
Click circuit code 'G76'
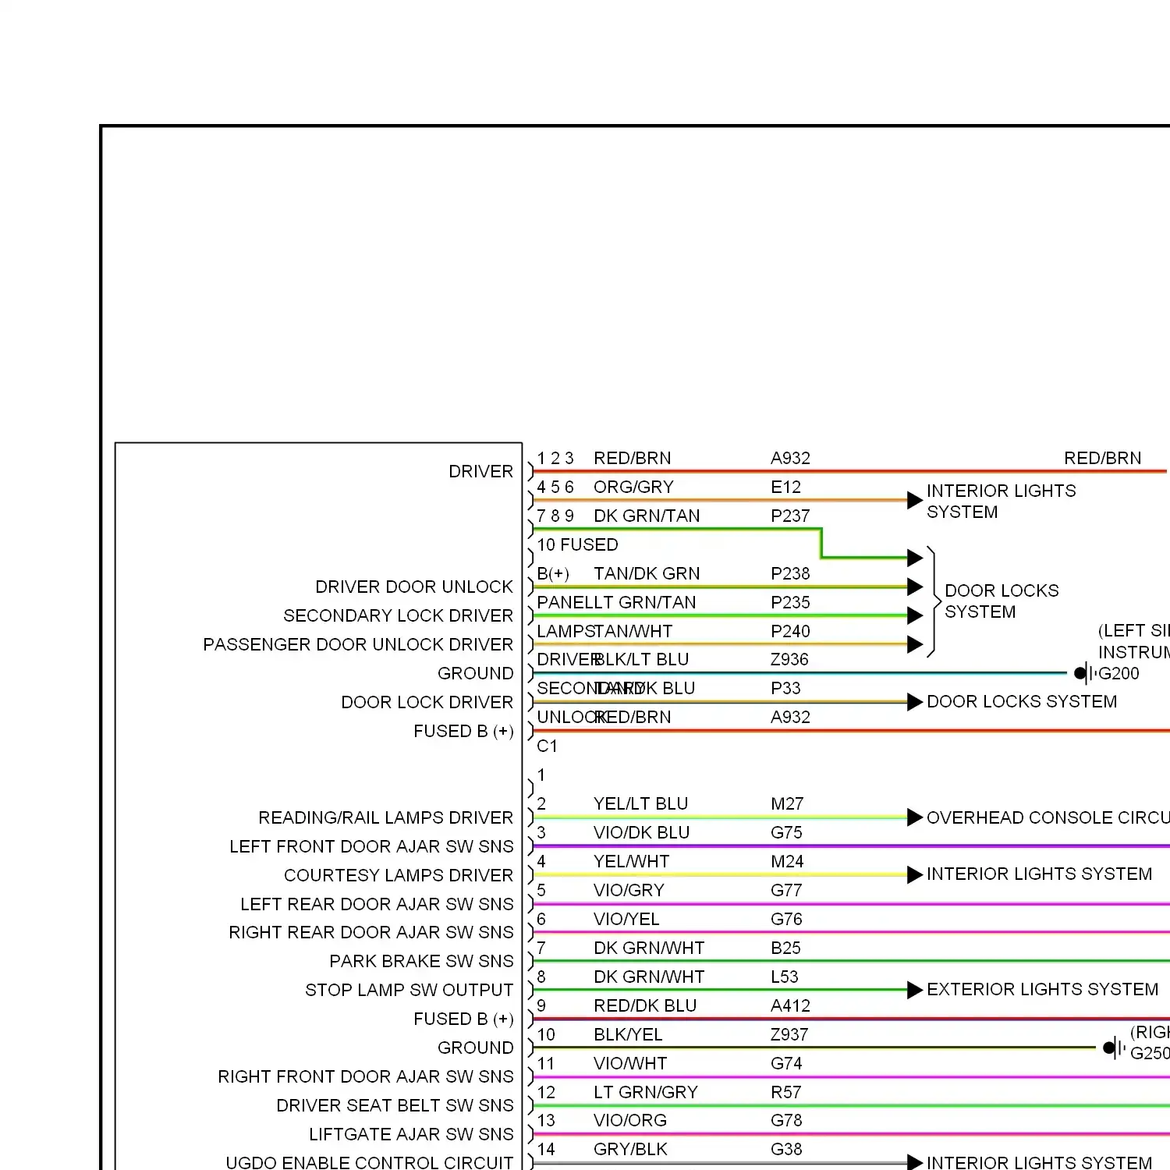pyautogui.click(x=786, y=919)
